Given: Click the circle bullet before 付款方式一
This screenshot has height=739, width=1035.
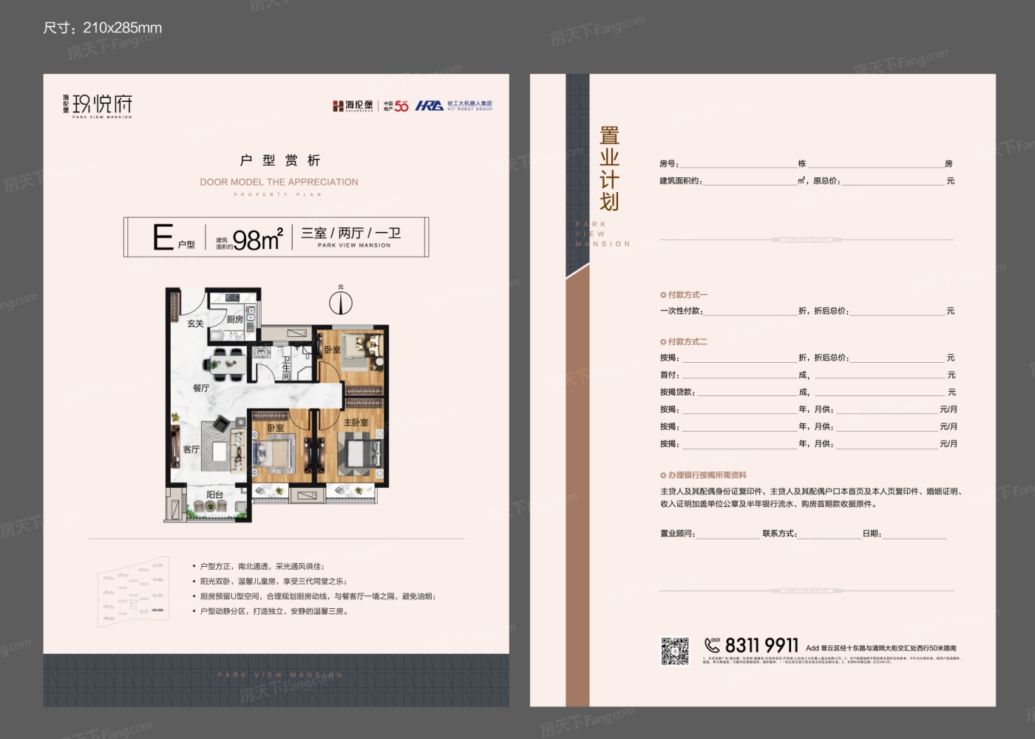Looking at the screenshot, I should [x=663, y=295].
